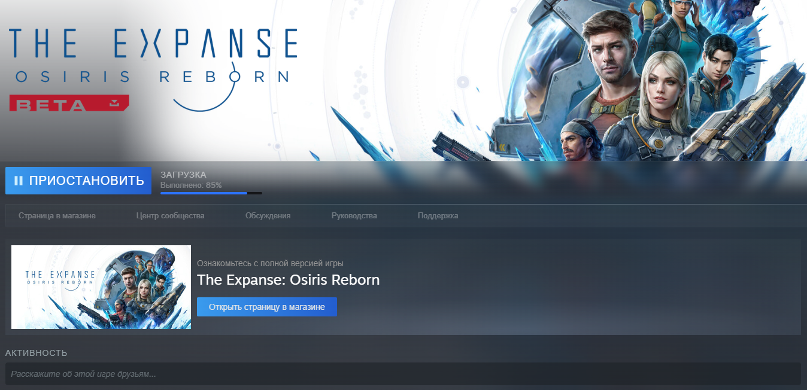Click the АКТИВНОСТЬ section heading
Screen dimensions: 807x390
[x=36, y=353]
